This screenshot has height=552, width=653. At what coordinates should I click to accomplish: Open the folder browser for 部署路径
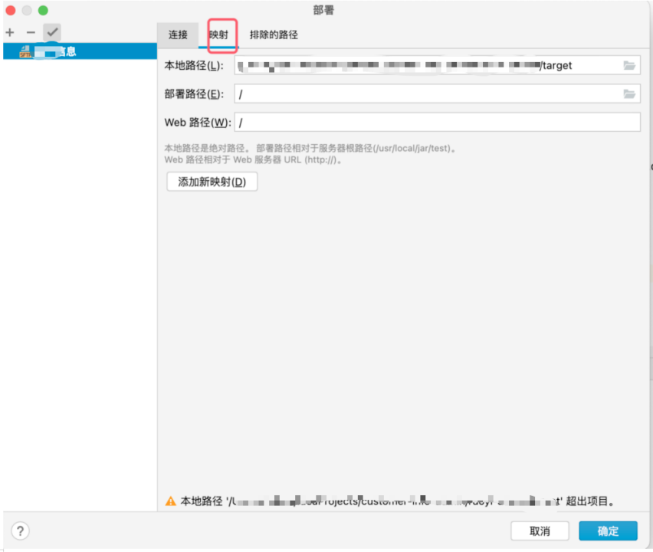point(628,94)
